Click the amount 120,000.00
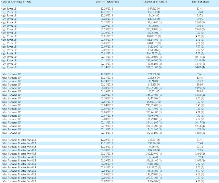Screen dimensions: 219x183 pos(154,19)
